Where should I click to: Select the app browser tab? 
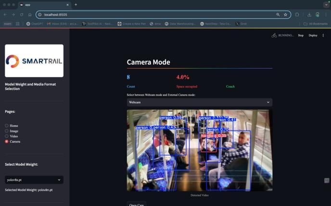45,5
